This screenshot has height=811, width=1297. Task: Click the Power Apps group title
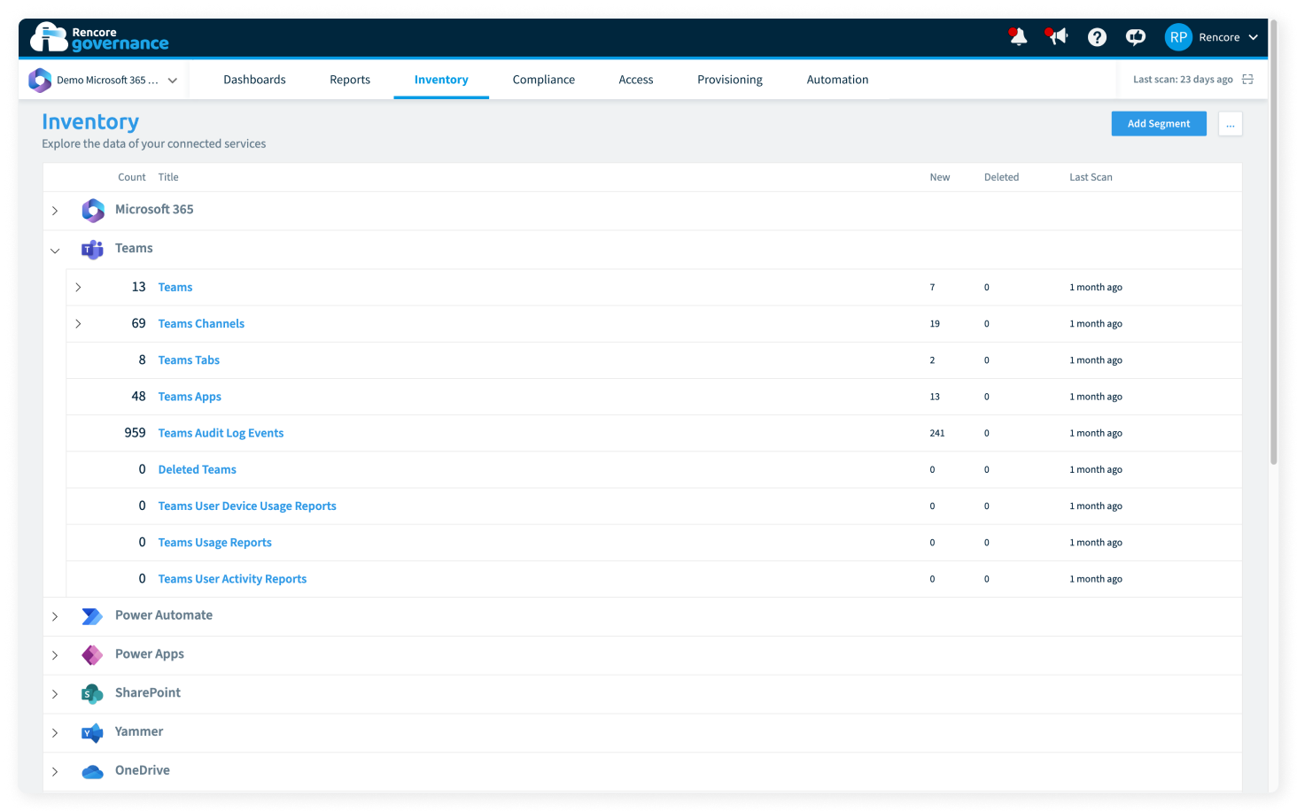click(150, 654)
